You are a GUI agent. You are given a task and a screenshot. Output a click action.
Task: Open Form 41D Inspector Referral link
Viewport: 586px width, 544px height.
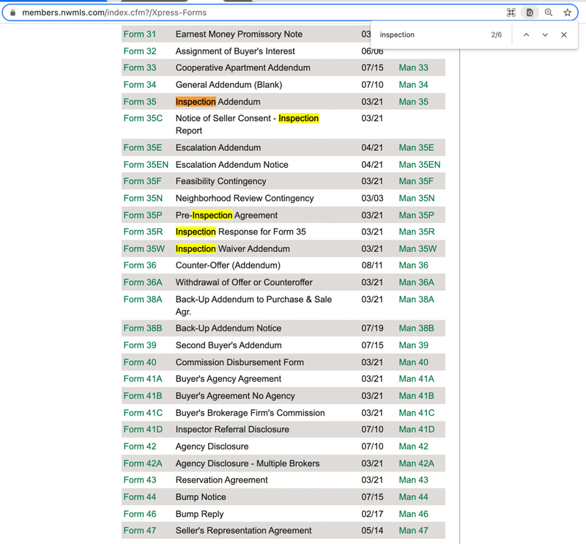point(144,430)
